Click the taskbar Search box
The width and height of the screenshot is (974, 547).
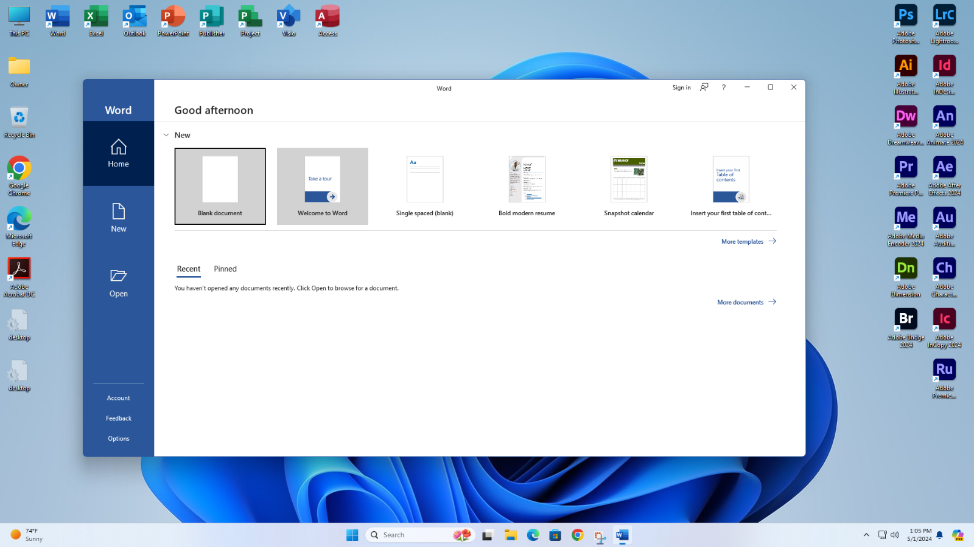click(420, 535)
